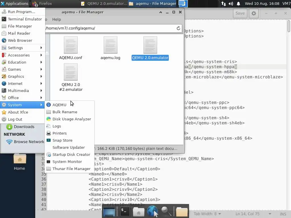Expand the Games submenu
The width and height of the screenshot is (291, 218).
(22, 69)
